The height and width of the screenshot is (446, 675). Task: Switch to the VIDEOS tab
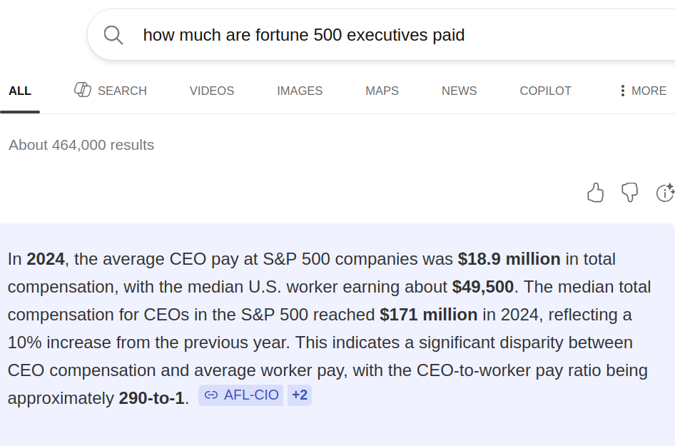coord(212,91)
